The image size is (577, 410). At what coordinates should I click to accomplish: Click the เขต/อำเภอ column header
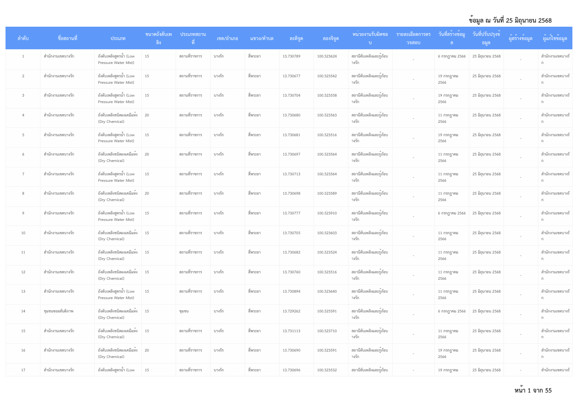click(228, 38)
